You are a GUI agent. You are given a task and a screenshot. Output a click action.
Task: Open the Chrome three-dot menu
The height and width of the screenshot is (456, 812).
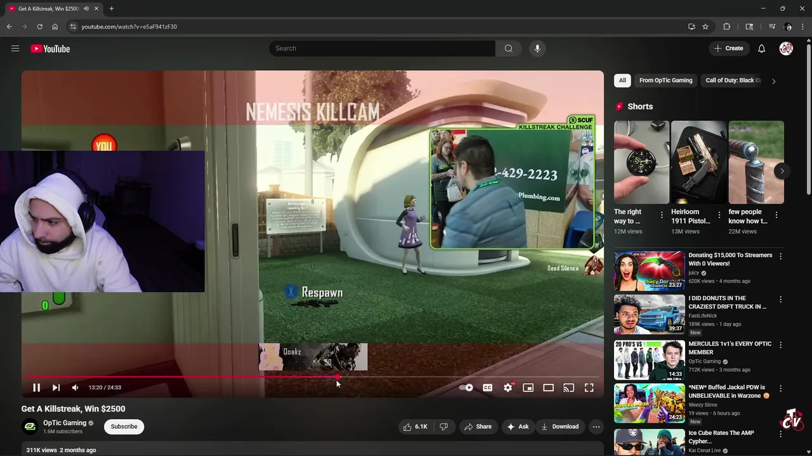803,27
